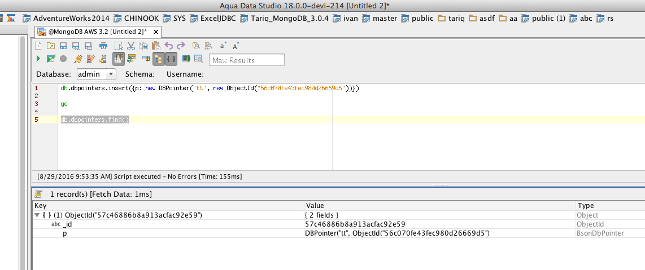The height and width of the screenshot is (270, 645).
Task: Click the disconnect plug icon
Action: click(x=90, y=59)
